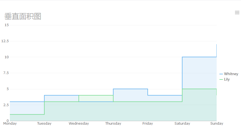Viewport: 241px width, 129px height.
Task: Click the 15 y-axis tick label
Action: pyautogui.click(x=7, y=25)
